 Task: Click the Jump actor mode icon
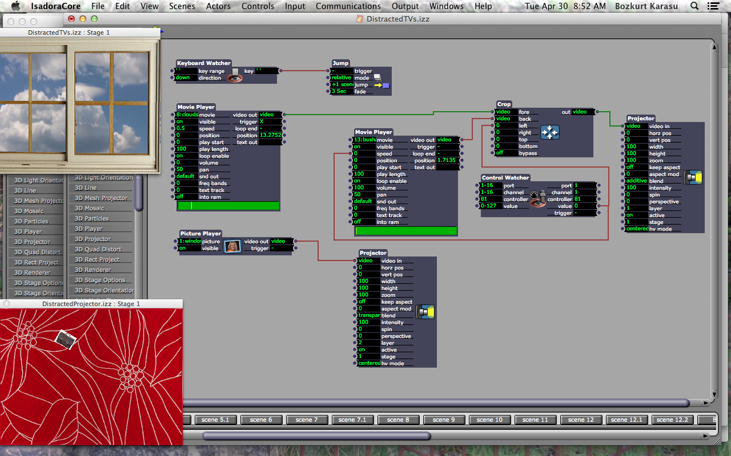click(377, 76)
